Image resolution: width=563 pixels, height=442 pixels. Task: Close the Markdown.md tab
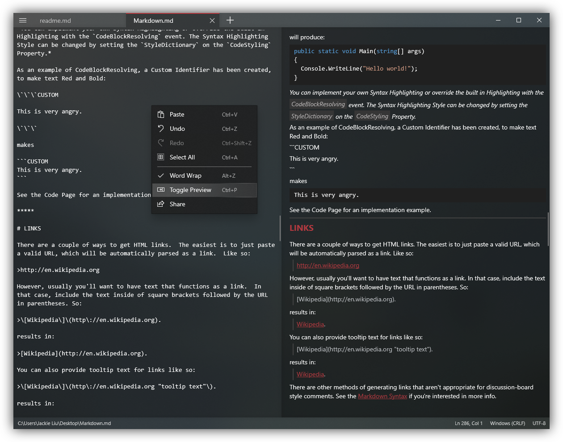[x=212, y=21]
